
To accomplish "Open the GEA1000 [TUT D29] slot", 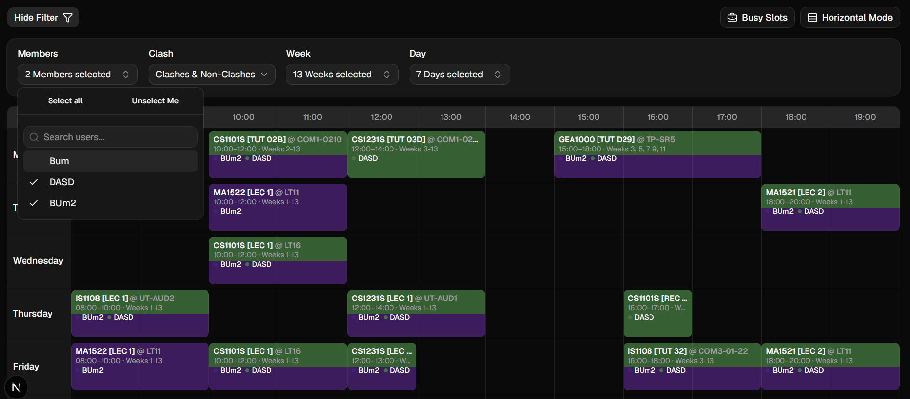I will pos(658,154).
